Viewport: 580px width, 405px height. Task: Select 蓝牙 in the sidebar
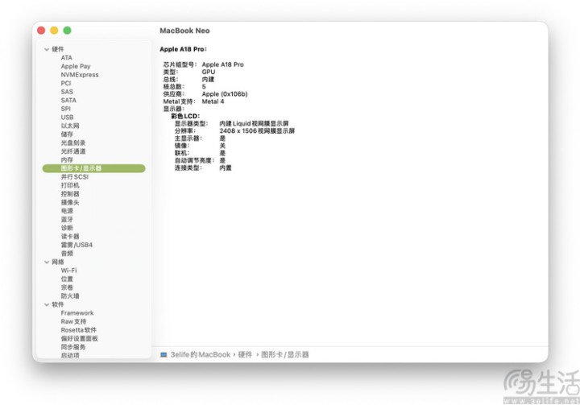67,219
